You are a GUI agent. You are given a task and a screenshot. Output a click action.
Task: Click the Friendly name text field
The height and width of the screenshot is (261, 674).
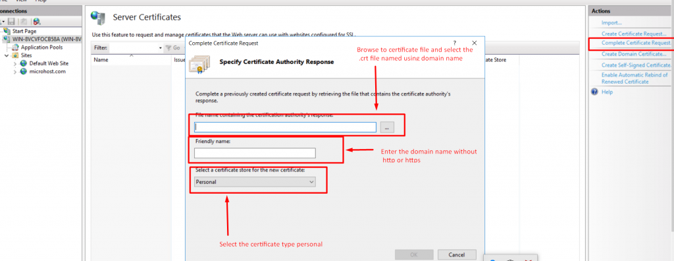(x=255, y=153)
